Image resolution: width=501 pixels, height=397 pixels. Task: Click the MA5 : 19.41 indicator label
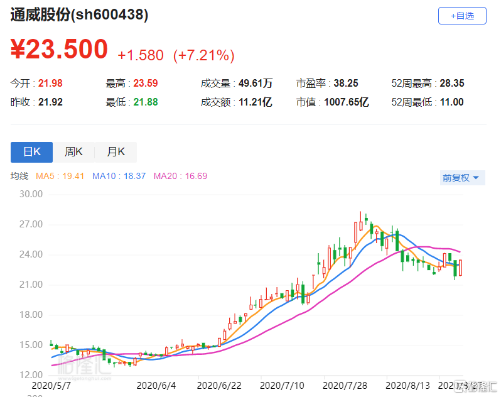[x=60, y=176]
